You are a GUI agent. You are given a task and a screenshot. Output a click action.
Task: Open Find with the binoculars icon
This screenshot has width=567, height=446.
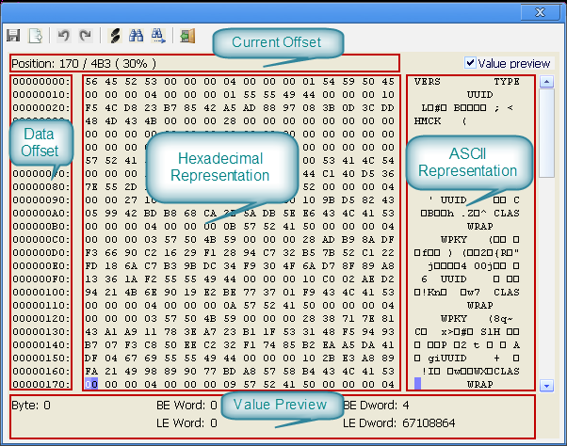point(136,37)
